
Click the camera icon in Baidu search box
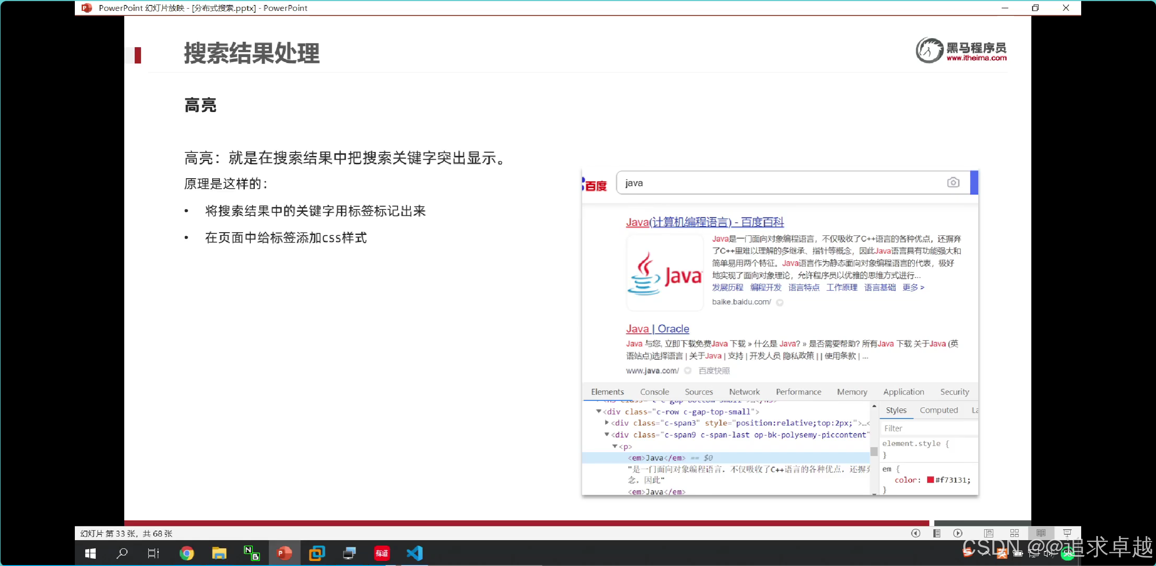(953, 182)
